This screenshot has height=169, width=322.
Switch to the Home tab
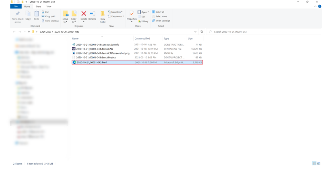(27, 6)
